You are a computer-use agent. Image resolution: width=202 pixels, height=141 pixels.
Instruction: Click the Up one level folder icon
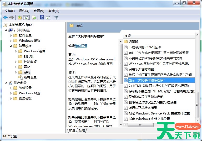point(20,18)
